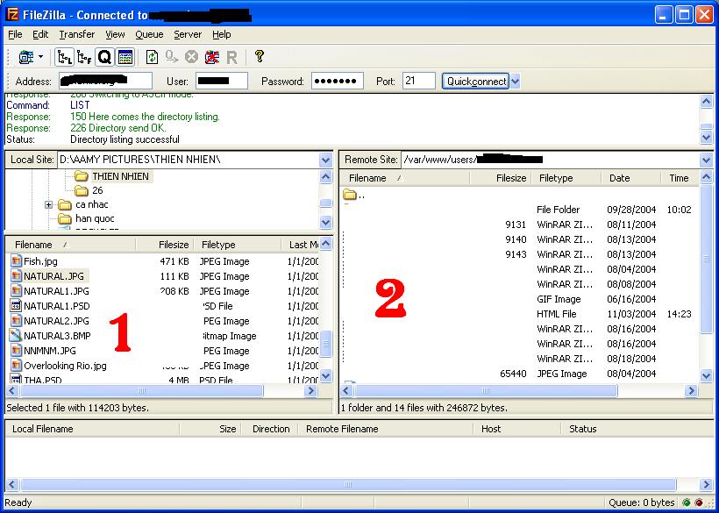Image resolution: width=719 pixels, height=513 pixels.
Task: Sort local files by Filename column header
Action: point(71,245)
